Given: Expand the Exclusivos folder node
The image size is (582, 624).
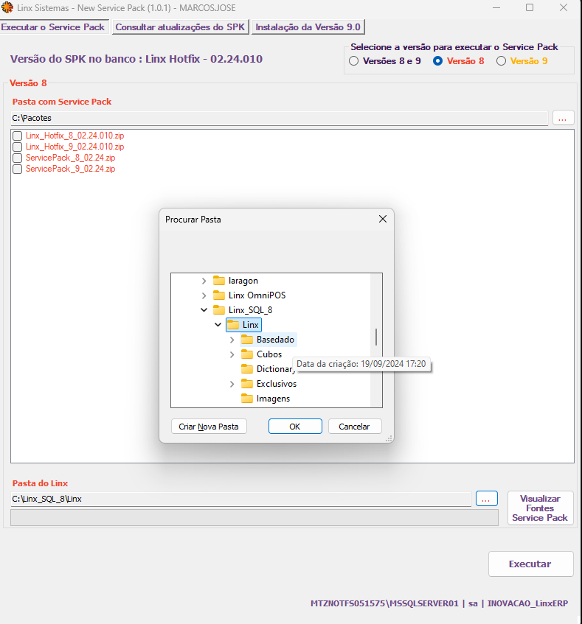Looking at the screenshot, I should [232, 384].
